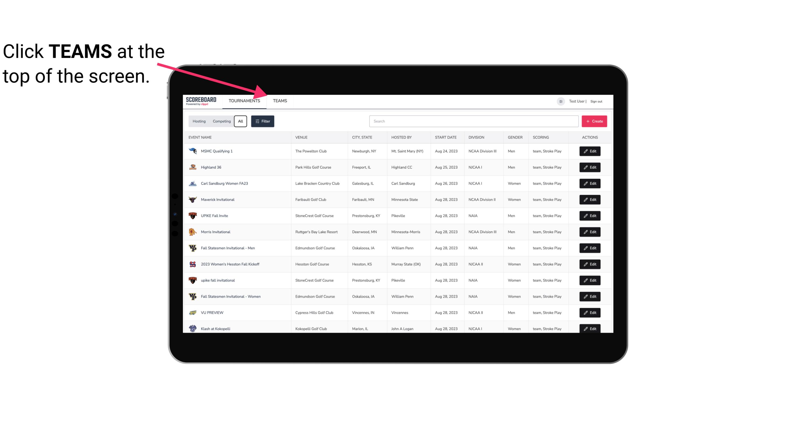
Task: Click the Edit icon for Morris Invitational
Action: coord(590,231)
